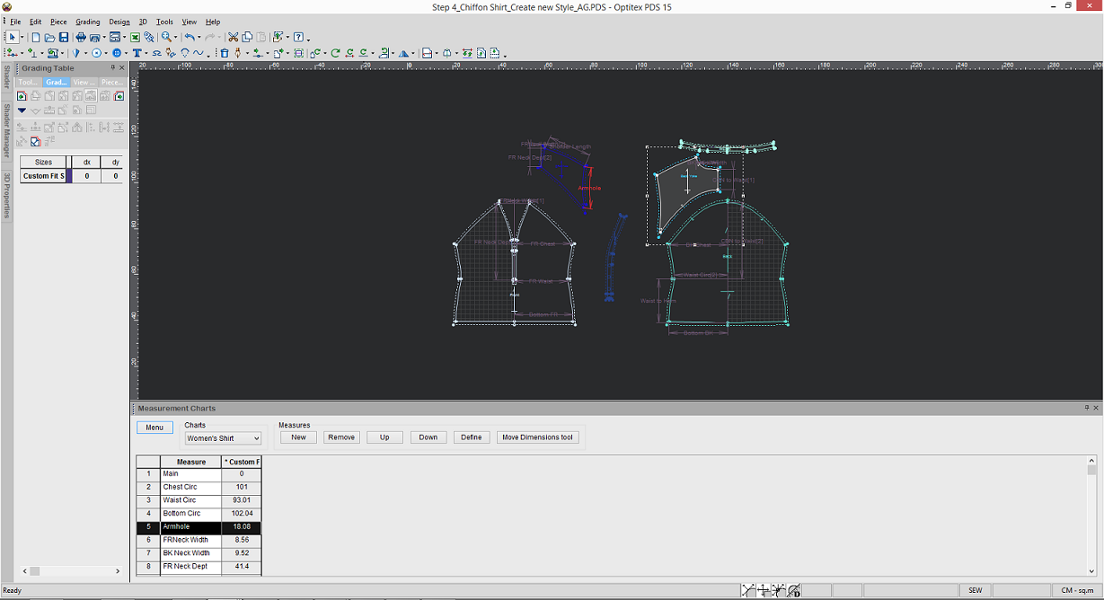Close the Measurement Charts panel

coord(1096,408)
